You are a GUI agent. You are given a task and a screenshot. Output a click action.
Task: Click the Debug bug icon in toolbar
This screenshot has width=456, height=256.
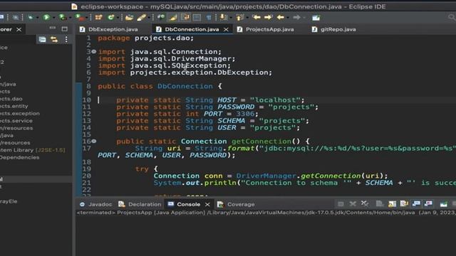click(x=30, y=17)
